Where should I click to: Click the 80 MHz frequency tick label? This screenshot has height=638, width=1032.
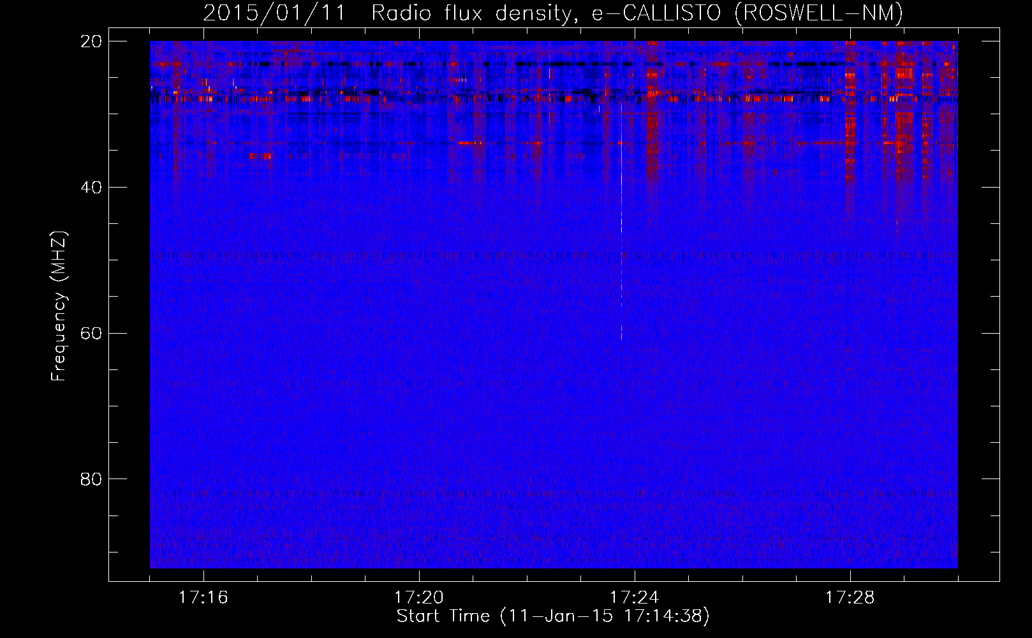coord(91,479)
